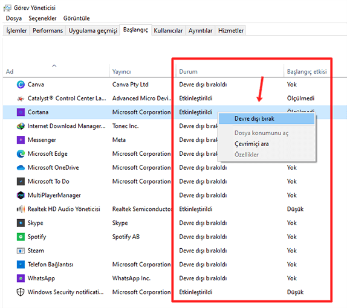Click the Internet Download Manager icon

tap(21, 126)
